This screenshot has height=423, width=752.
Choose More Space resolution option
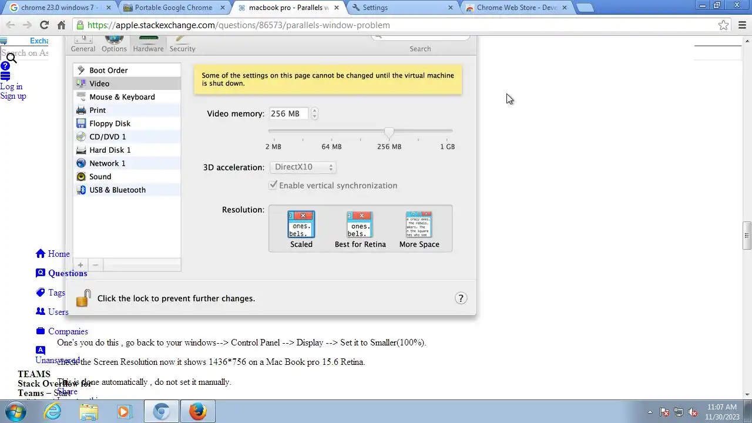(x=419, y=230)
